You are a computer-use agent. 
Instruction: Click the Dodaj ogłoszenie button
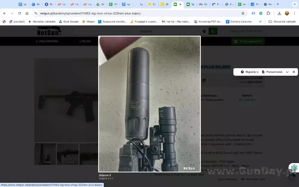tap(248, 41)
